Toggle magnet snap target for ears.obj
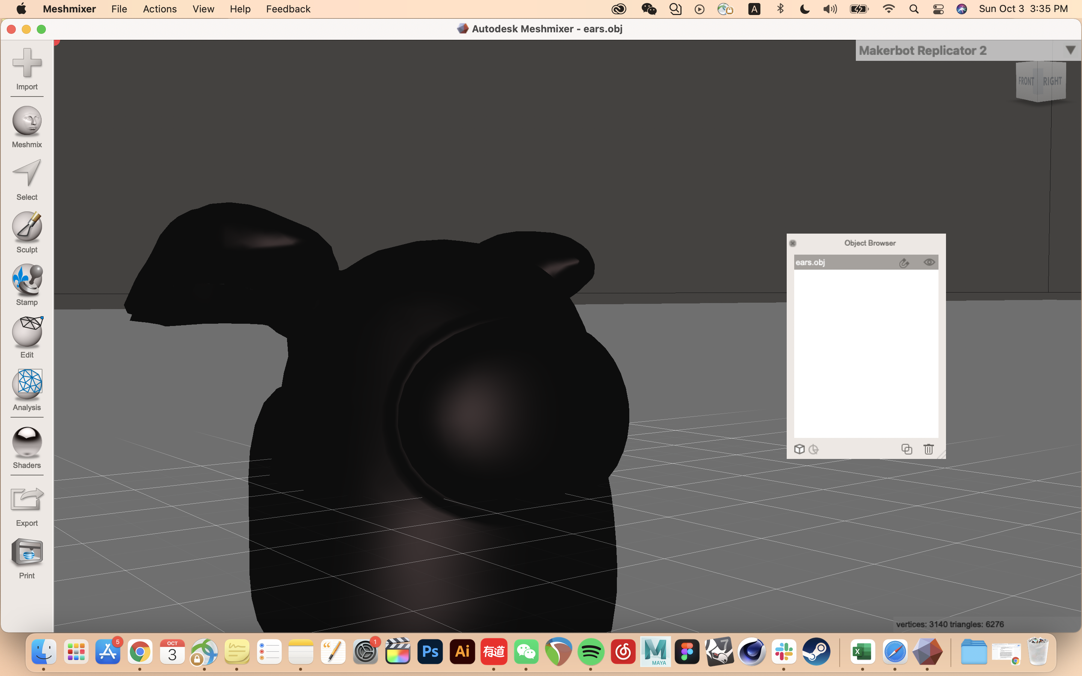This screenshot has width=1082, height=676. (x=904, y=263)
